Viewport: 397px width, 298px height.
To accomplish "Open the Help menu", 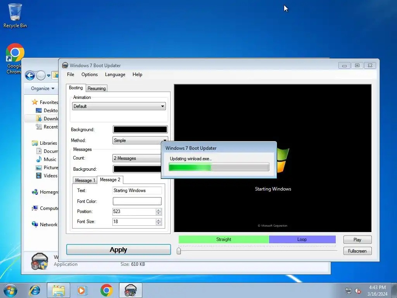I will tap(137, 74).
